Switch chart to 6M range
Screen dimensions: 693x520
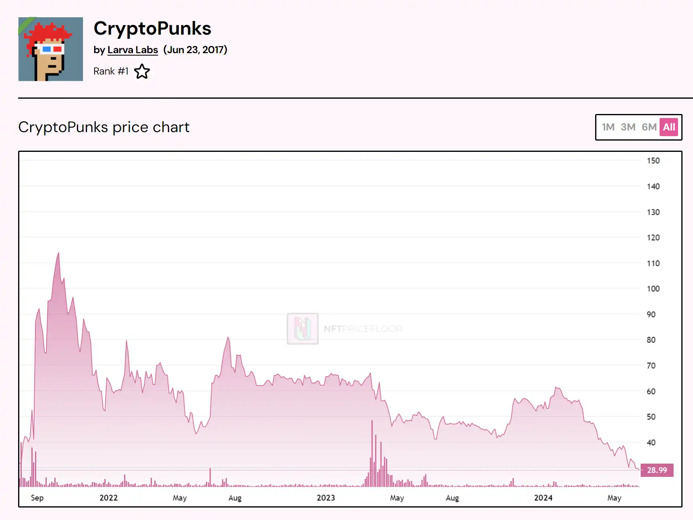point(649,127)
